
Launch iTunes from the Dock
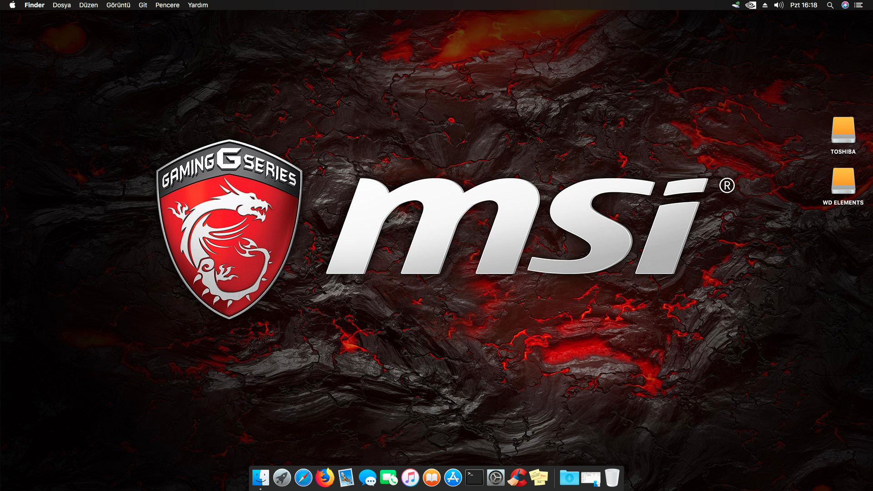(x=410, y=478)
